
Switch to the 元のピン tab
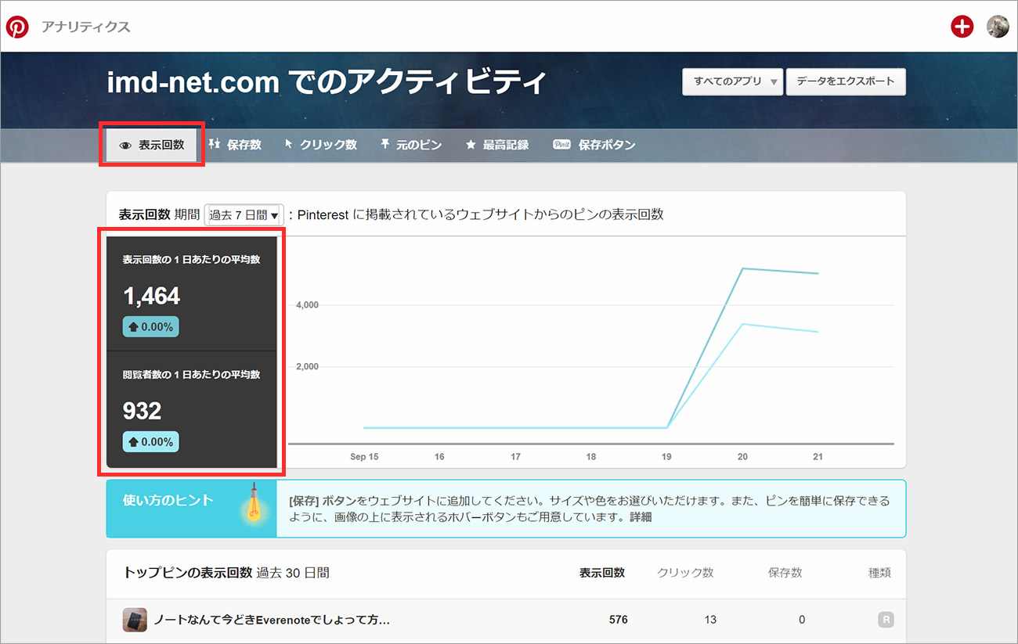pyautogui.click(x=411, y=145)
